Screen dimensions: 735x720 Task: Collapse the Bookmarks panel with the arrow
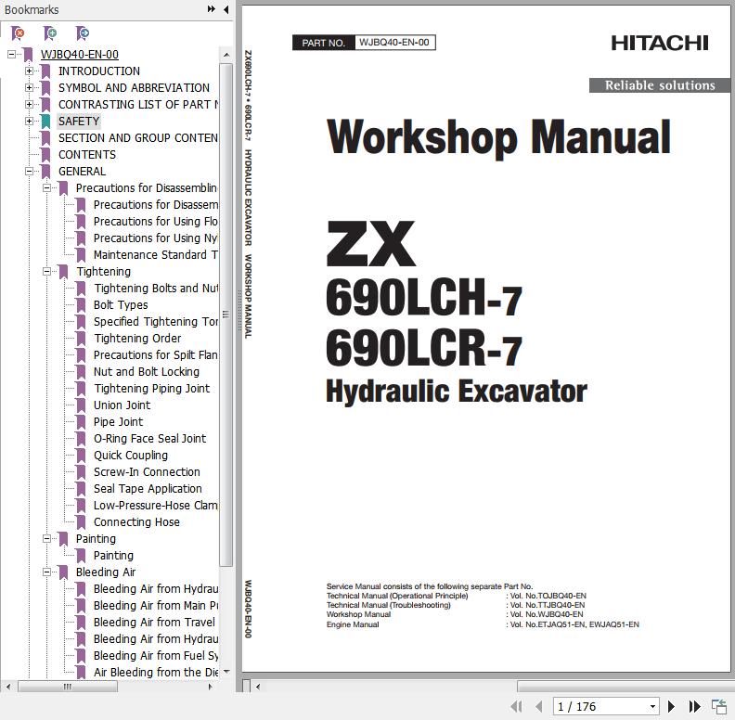[x=226, y=9]
